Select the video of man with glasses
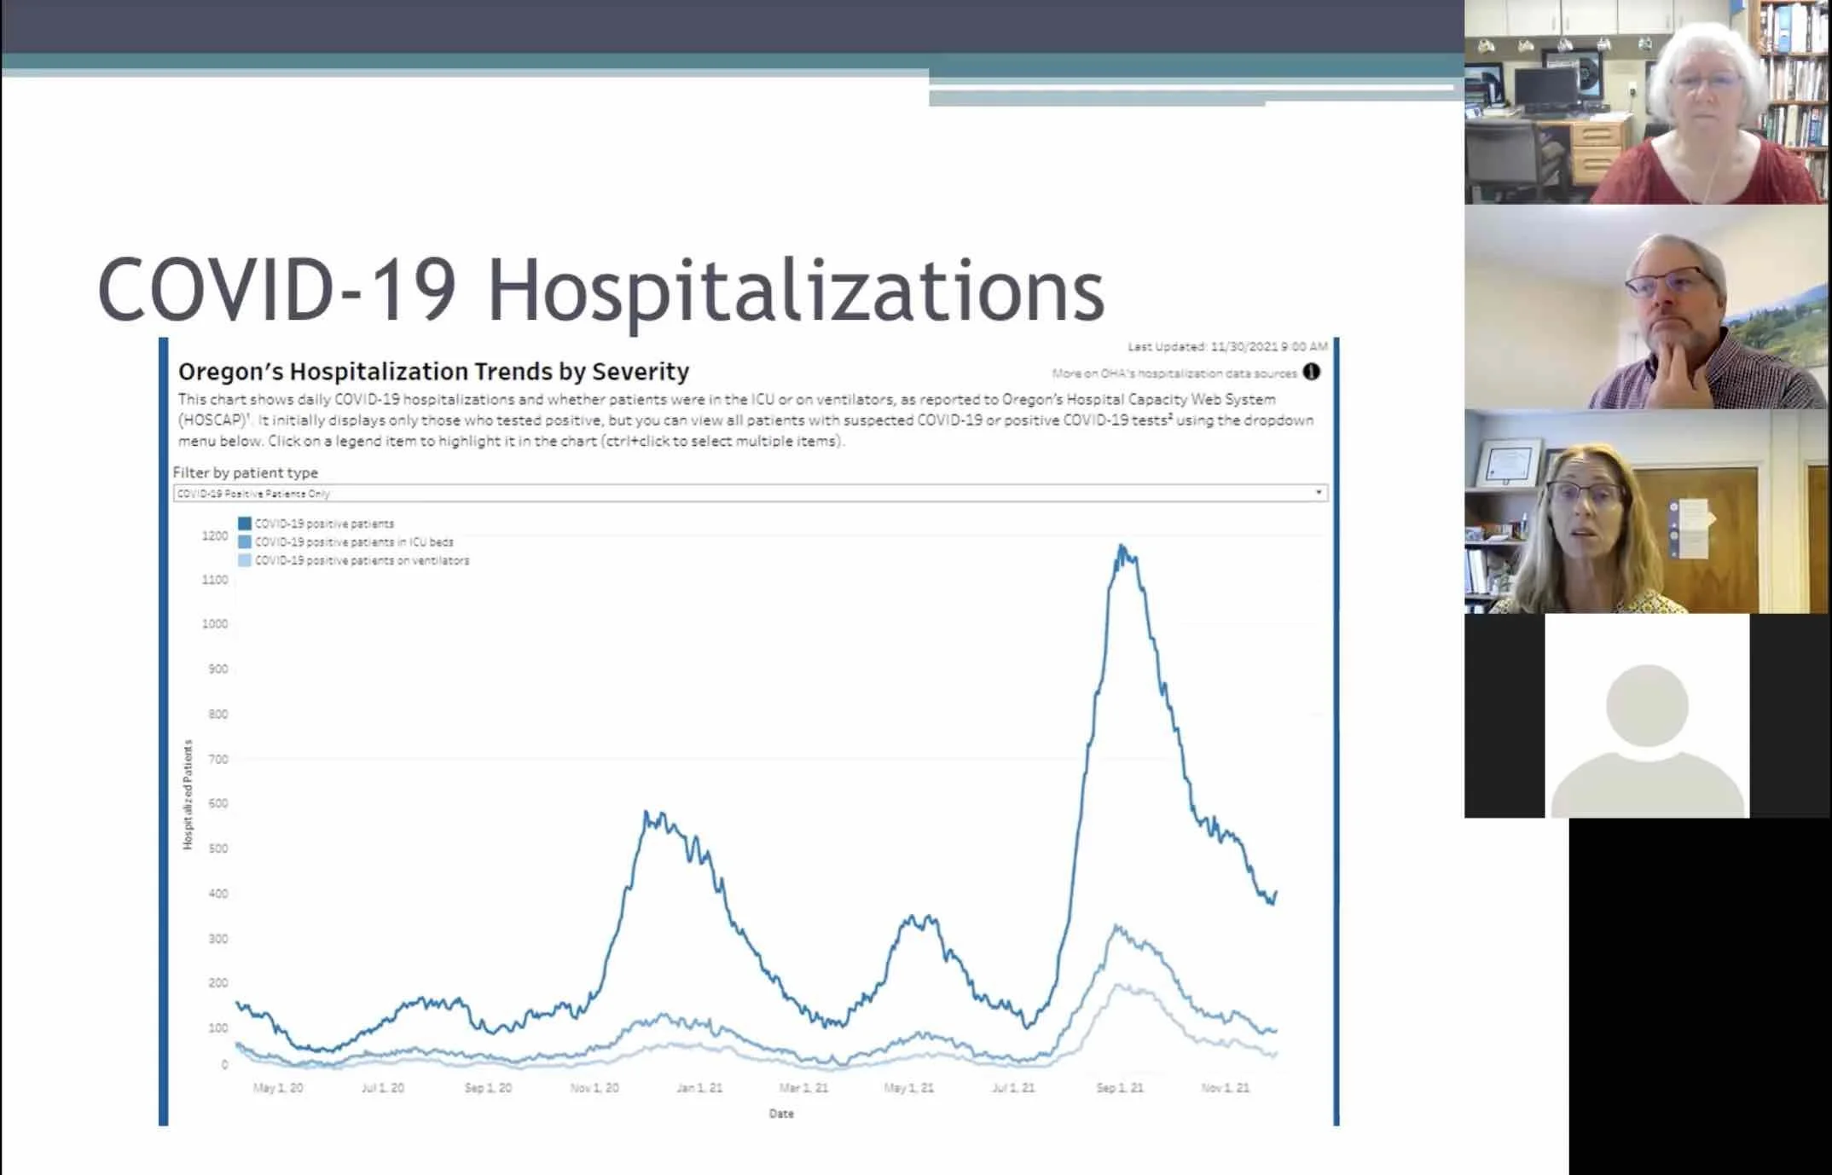This screenshot has height=1175, width=1832. coord(1647,307)
